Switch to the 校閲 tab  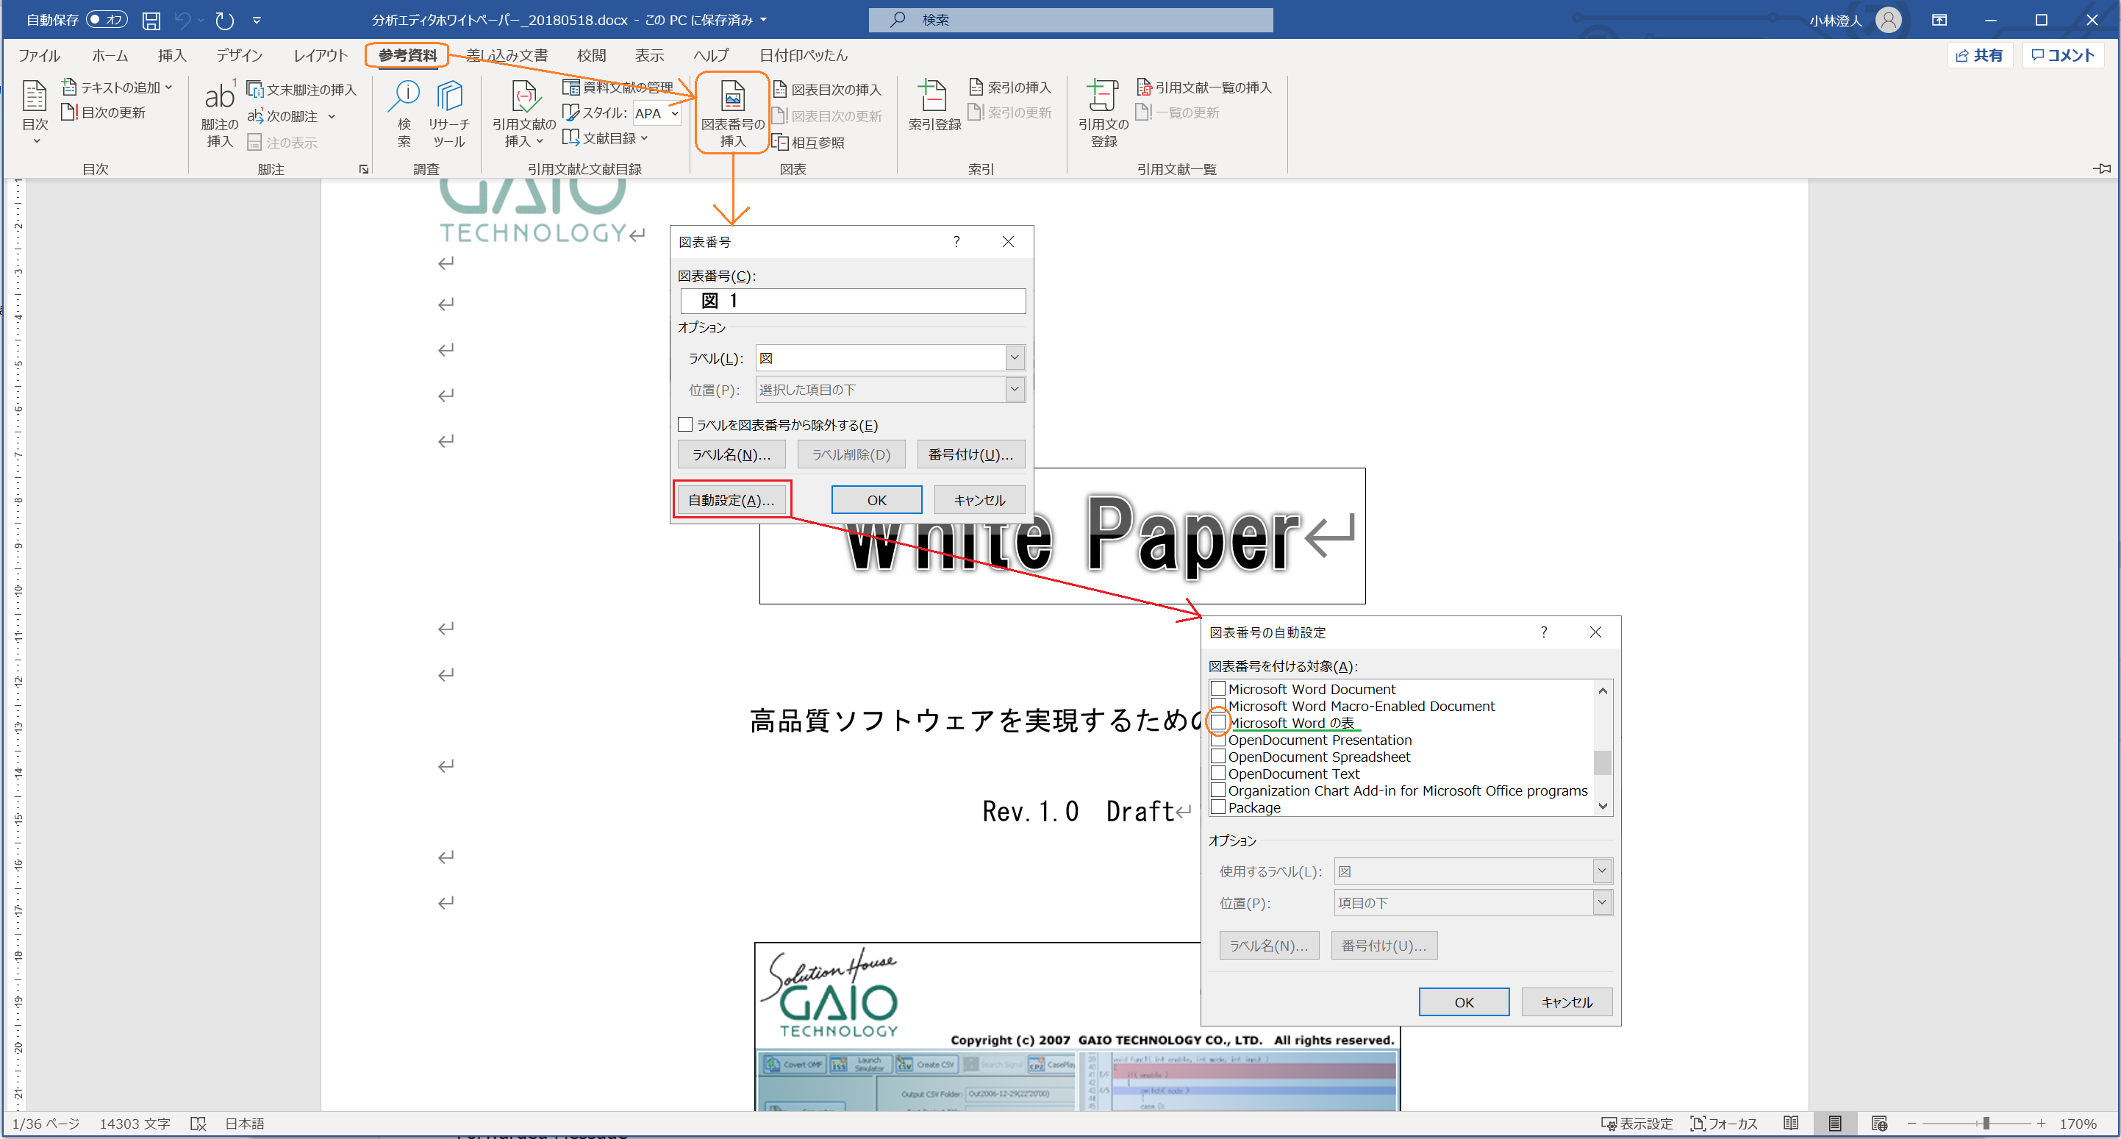(591, 55)
